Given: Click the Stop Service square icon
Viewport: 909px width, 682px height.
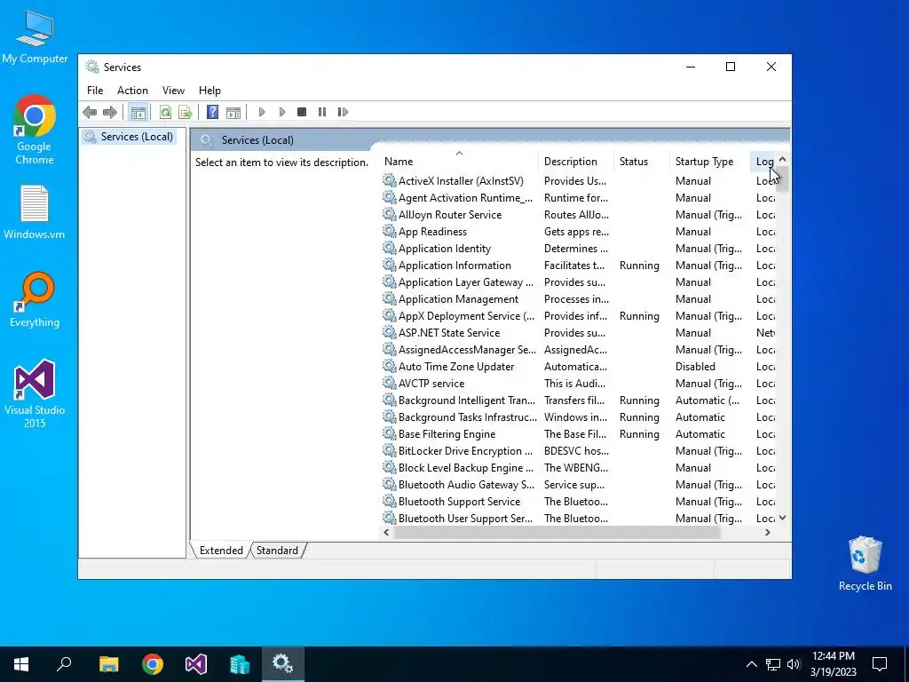Looking at the screenshot, I should coord(302,112).
